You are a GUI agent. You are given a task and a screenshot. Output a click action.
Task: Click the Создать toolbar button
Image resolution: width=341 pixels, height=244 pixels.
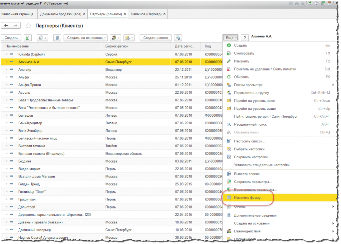[11, 38]
